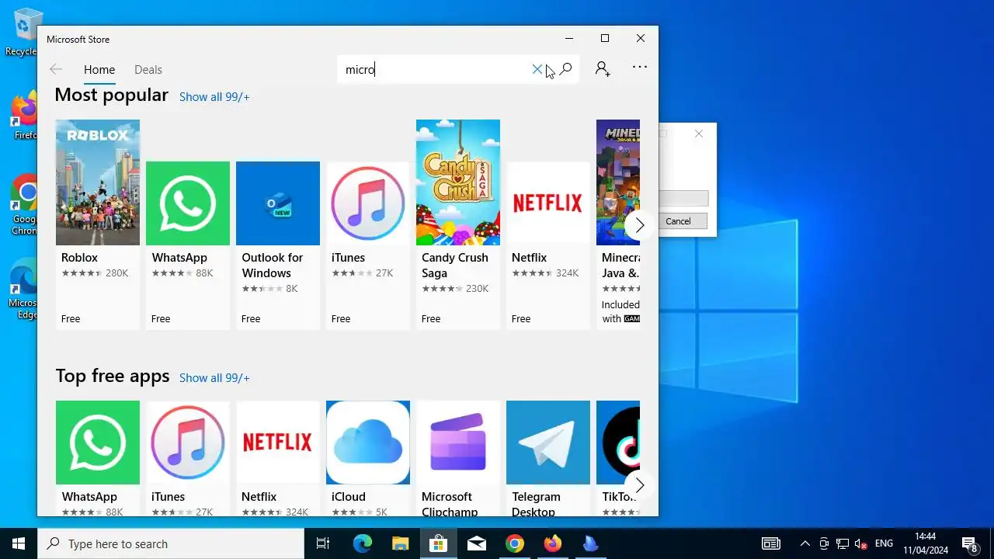Show all Top free apps
Viewport: 994px width, 559px height.
coord(214,378)
